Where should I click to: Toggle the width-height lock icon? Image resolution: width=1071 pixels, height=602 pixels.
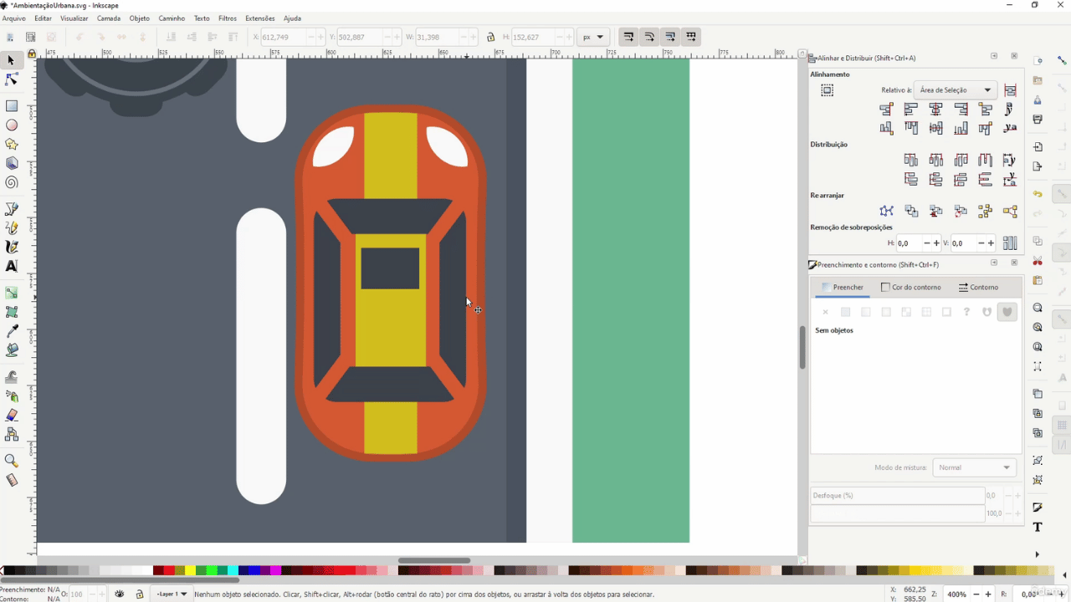click(x=490, y=37)
